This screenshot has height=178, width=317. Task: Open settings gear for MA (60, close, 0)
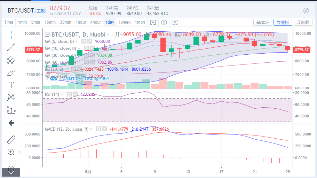coord(86,62)
